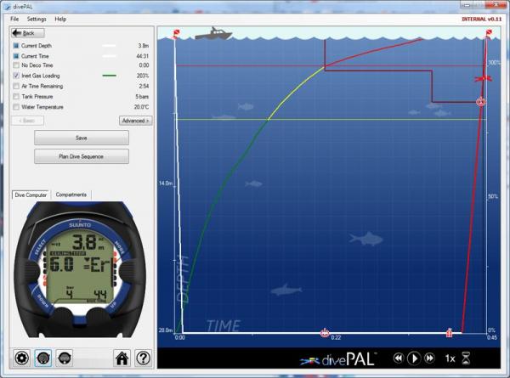The height and width of the screenshot is (378, 510).
Task: Click the disabled < Basic button
Action: coord(27,121)
